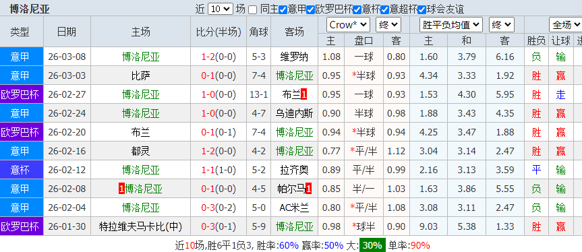Click the red card badge before 博洛尼亚 on 26-02-08
The height and width of the screenshot is (252, 582).
pyautogui.click(x=121, y=189)
